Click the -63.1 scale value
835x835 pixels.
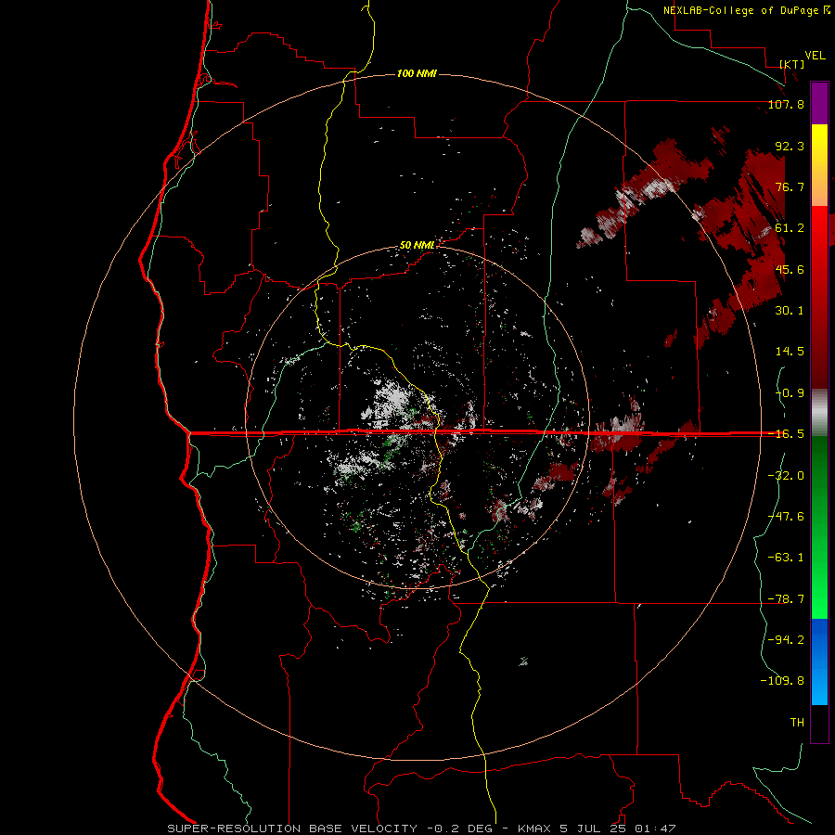(786, 558)
